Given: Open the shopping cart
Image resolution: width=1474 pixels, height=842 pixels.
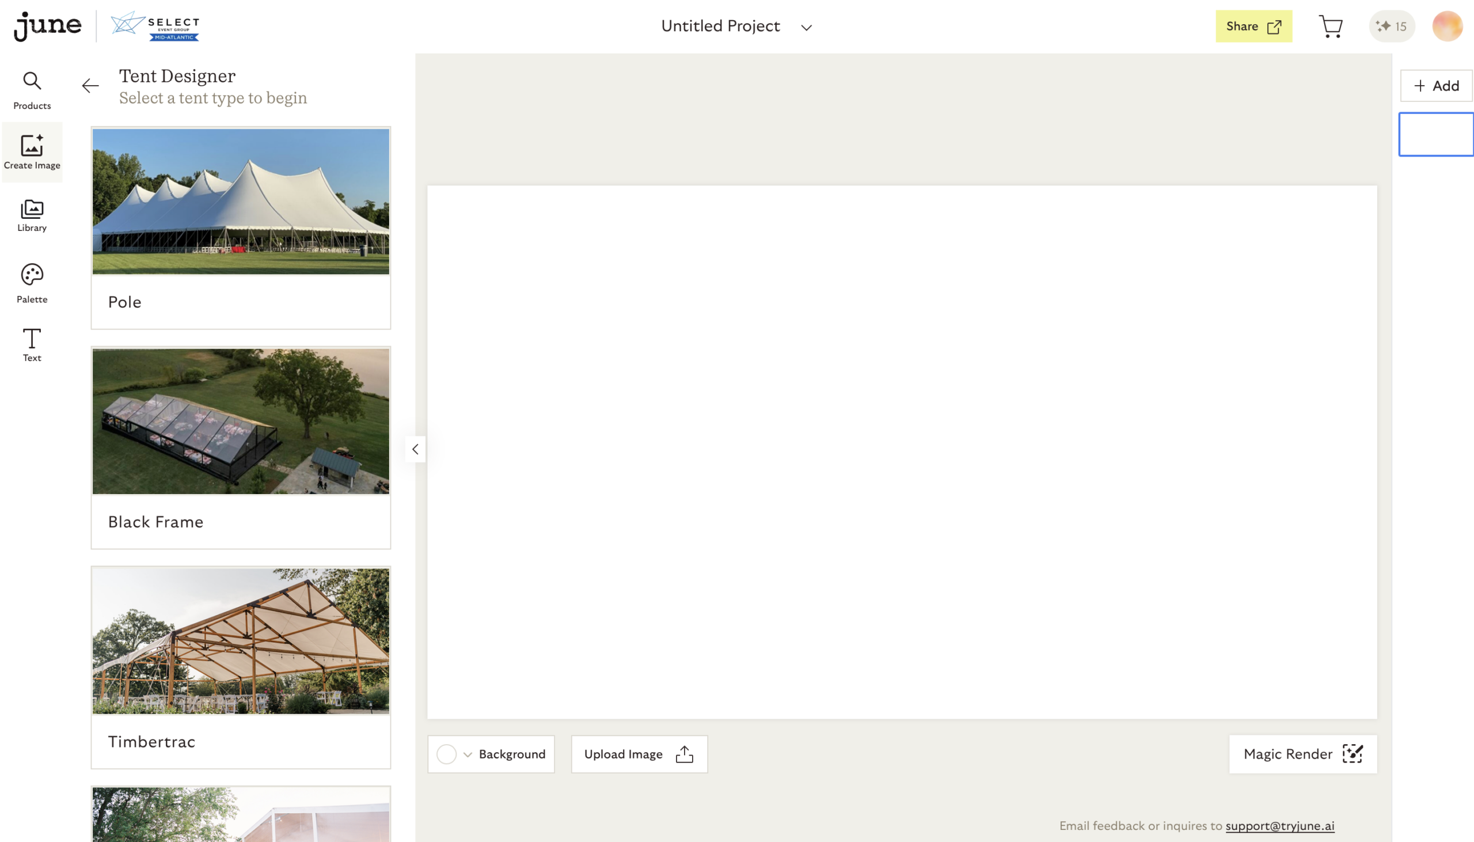Looking at the screenshot, I should point(1330,26).
